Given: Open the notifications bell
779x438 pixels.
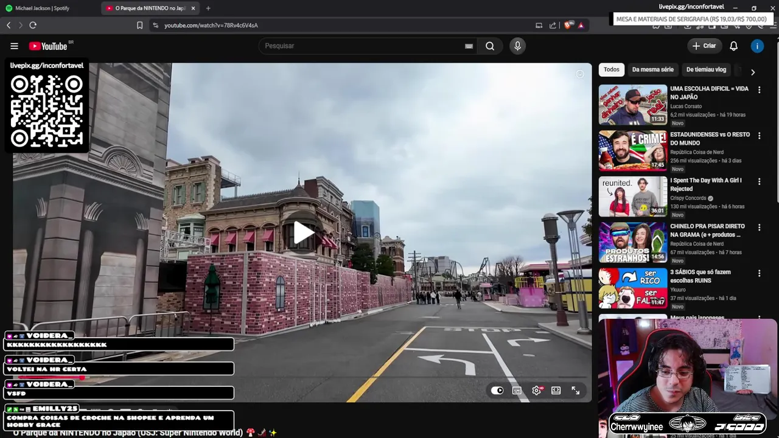Looking at the screenshot, I should (733, 46).
